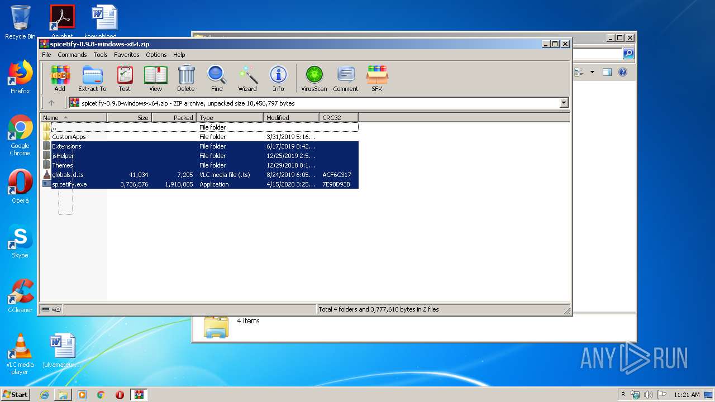Click the Explorer window search field

coord(598,54)
